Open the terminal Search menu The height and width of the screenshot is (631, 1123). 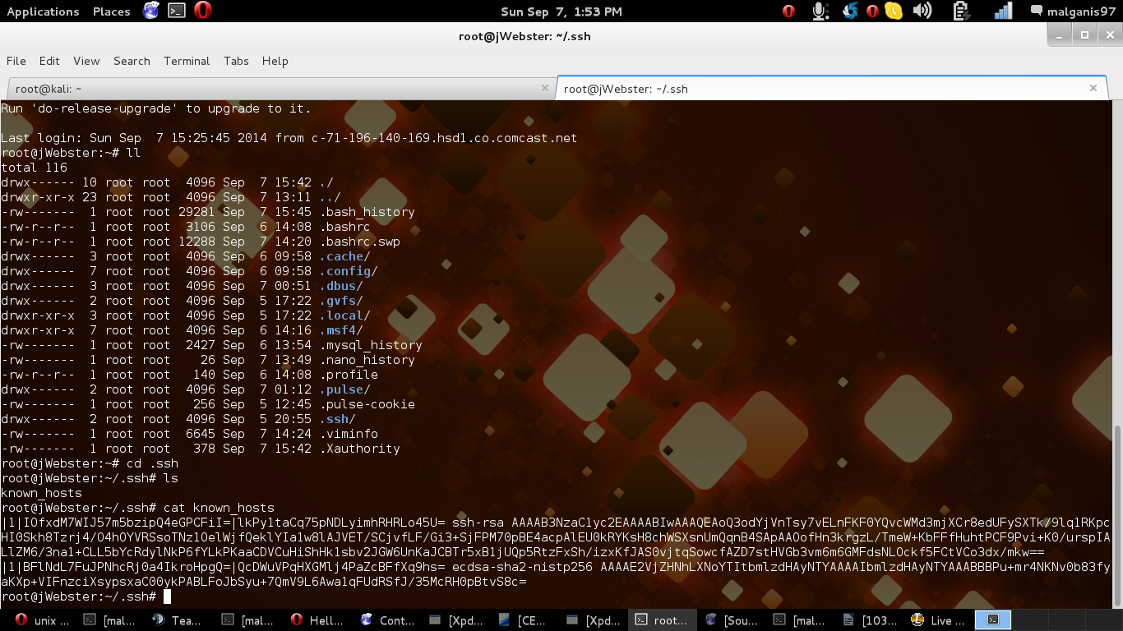132,61
